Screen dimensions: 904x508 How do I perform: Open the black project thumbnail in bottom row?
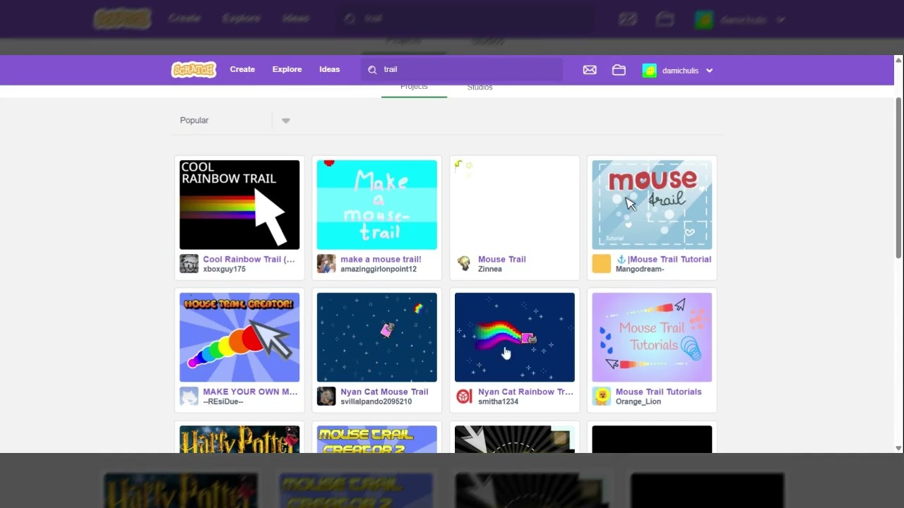pyautogui.click(x=652, y=439)
